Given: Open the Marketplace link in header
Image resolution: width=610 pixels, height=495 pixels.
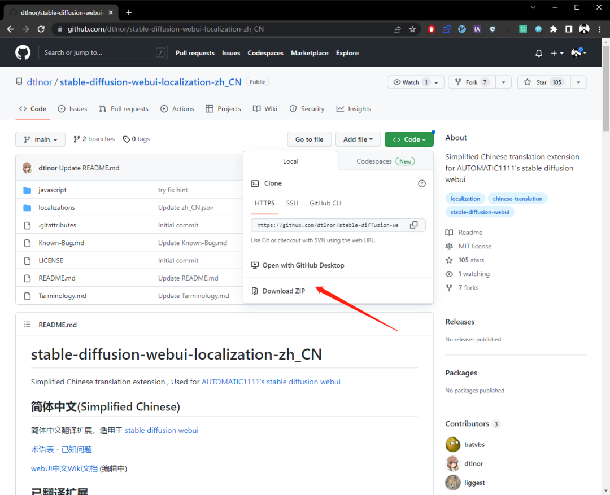Looking at the screenshot, I should 310,53.
